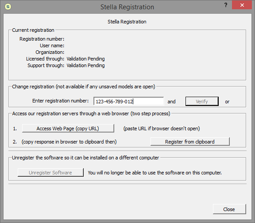Click the User name label
Screen dimensions: 255x223
[52, 45]
